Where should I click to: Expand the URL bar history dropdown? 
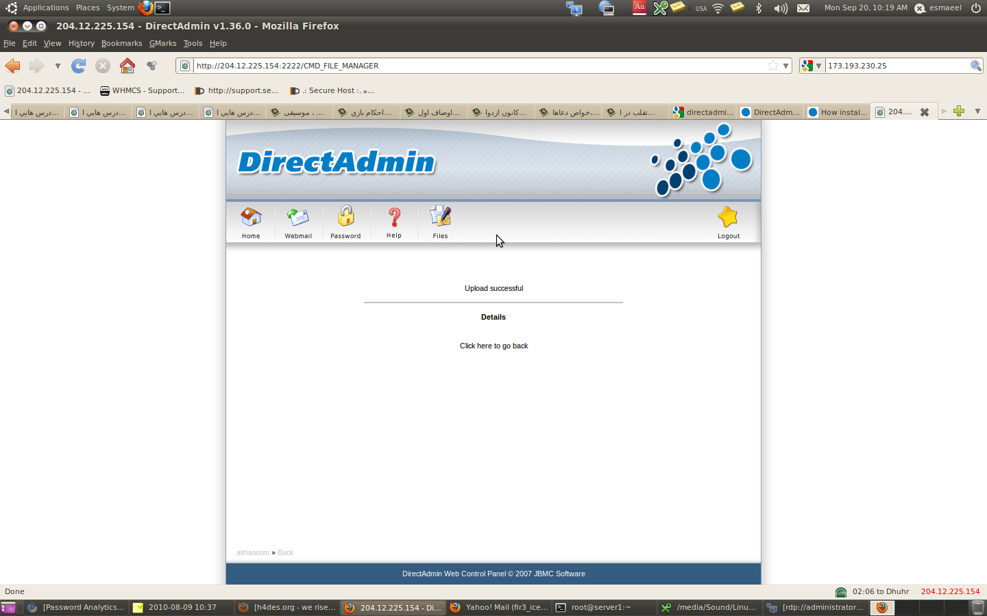tap(786, 66)
